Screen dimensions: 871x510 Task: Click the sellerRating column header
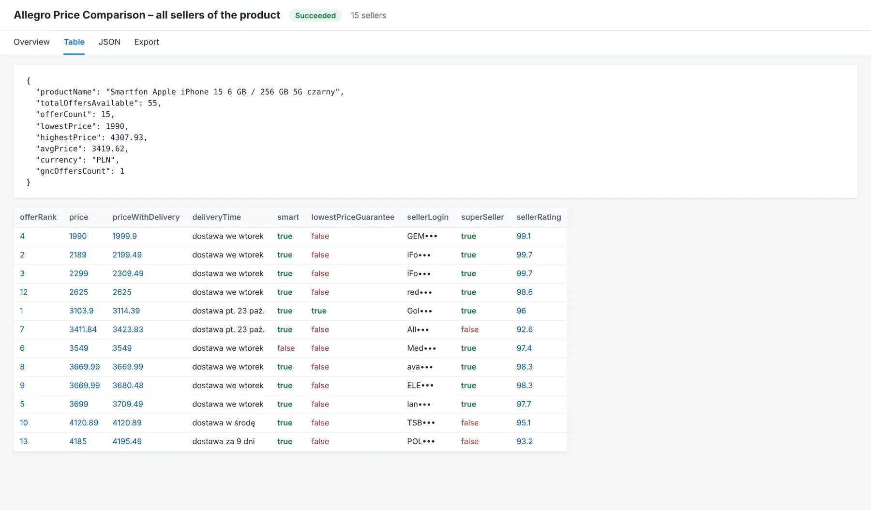point(539,217)
